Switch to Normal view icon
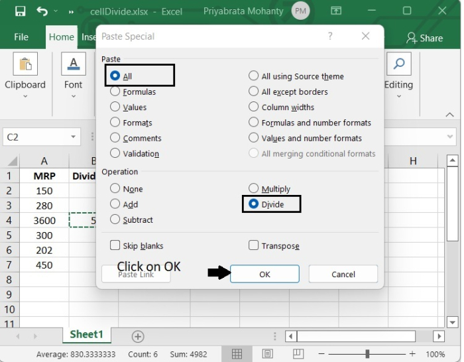Viewport: 464px width, 362px height. click(237, 354)
